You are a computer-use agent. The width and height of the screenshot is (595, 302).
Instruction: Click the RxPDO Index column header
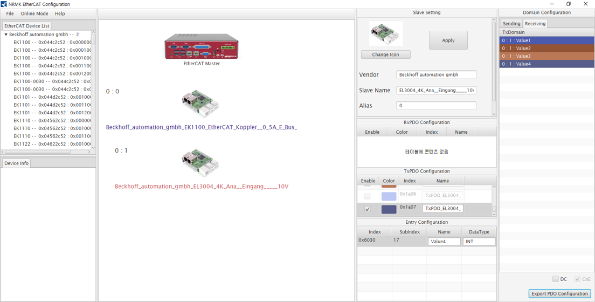coord(432,132)
